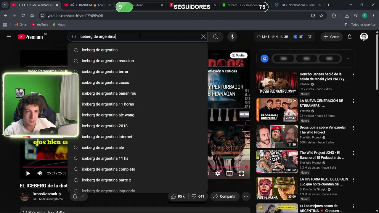The image size is (379, 213).
Task: Like the video with 95 k likes
Action: pos(177,196)
